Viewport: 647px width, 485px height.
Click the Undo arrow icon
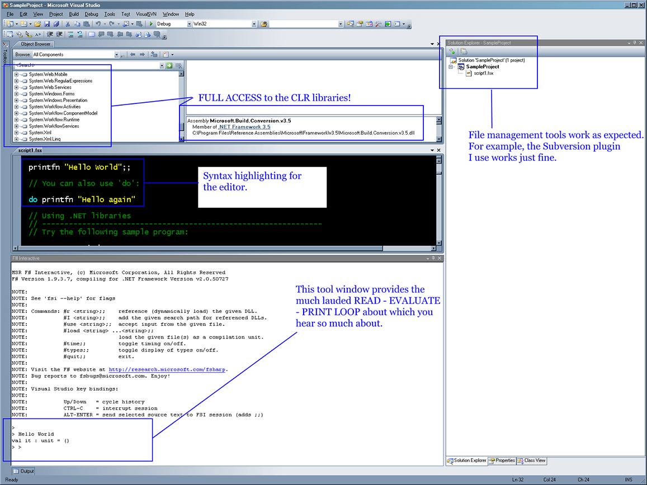coord(98,24)
